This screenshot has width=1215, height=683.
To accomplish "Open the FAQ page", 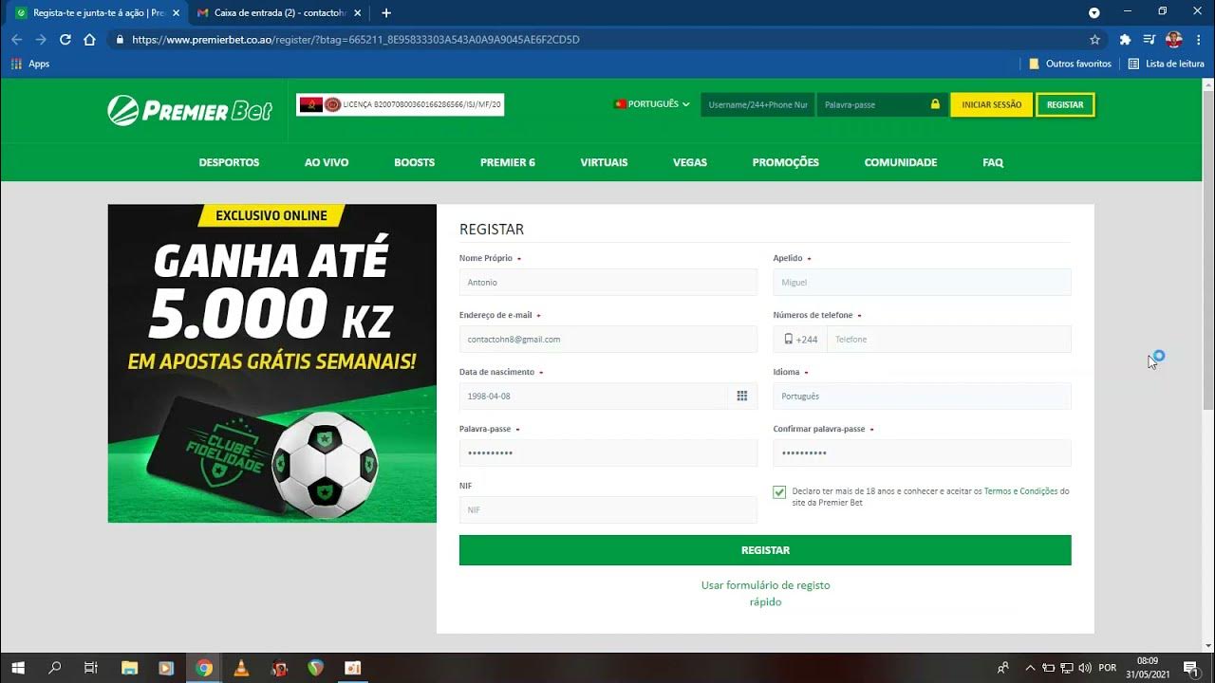I will (993, 162).
